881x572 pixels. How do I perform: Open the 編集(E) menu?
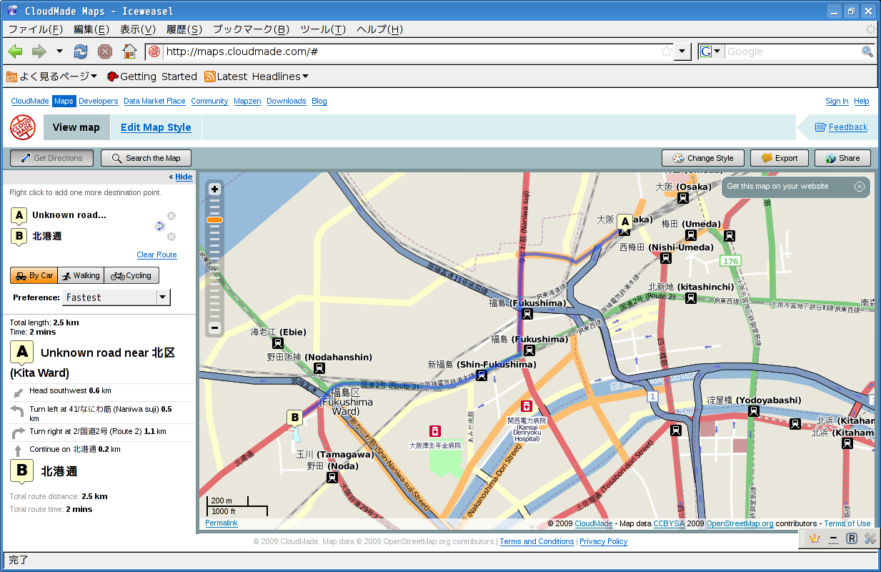click(91, 29)
